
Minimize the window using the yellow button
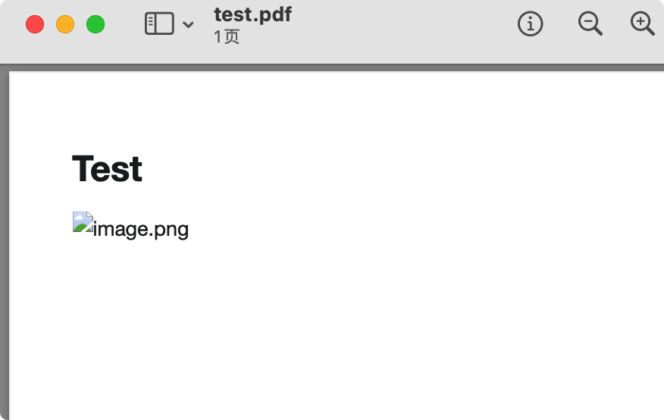click(65, 24)
